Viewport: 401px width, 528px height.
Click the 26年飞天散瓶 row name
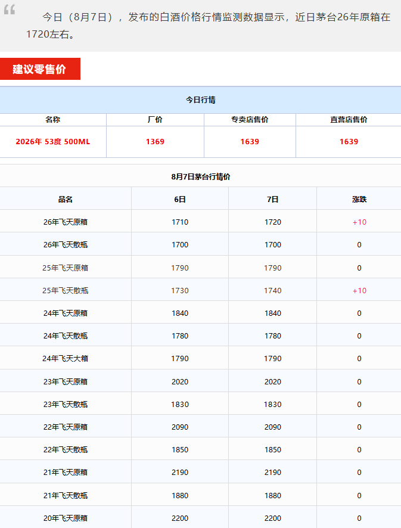coord(66,245)
